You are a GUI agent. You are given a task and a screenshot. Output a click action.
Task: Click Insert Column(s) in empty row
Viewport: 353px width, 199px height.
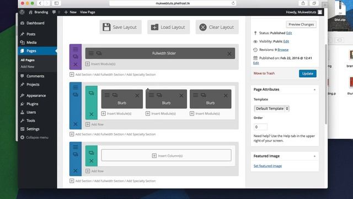166,155
